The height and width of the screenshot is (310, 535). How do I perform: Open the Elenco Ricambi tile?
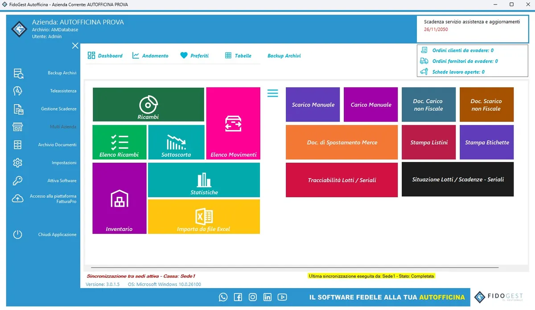click(x=119, y=142)
